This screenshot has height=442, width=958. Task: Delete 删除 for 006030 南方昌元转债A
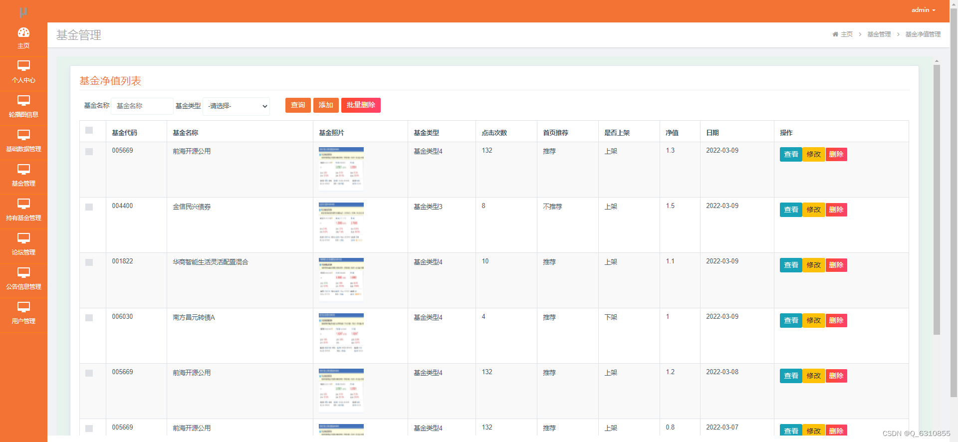tap(836, 321)
